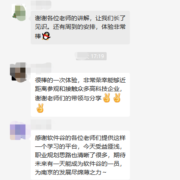Select the message starting 谢谢各位老师的讲解

tap(80, 28)
